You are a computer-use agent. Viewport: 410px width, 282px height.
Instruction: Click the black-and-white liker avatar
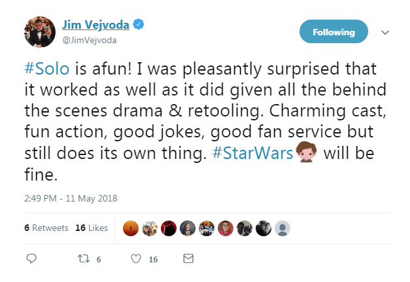coord(264,228)
